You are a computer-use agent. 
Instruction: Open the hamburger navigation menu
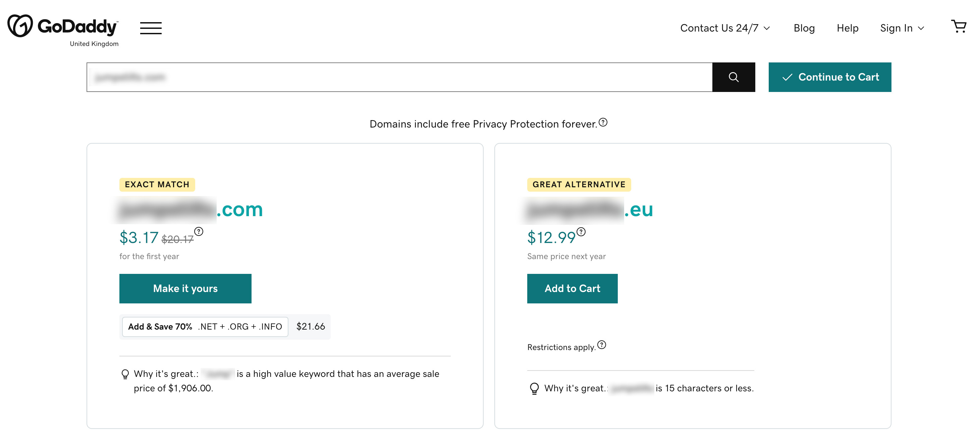(151, 28)
